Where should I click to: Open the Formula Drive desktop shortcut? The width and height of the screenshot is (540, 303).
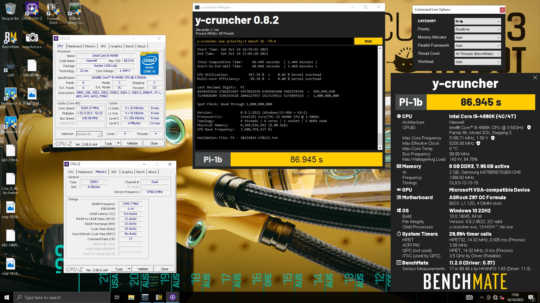[53, 13]
